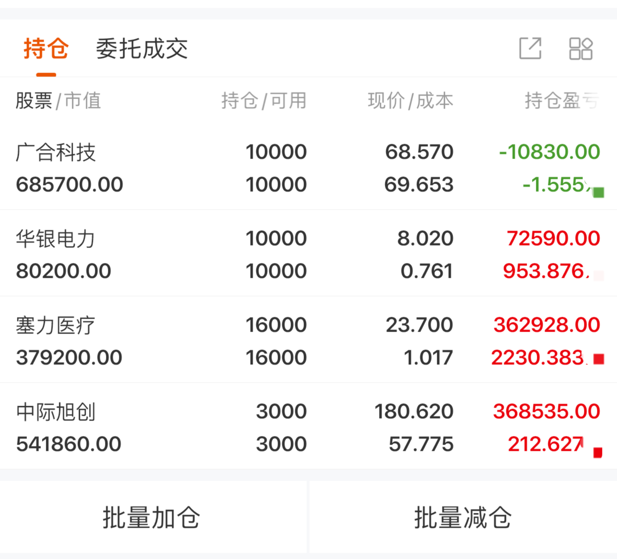Sort by 持仓/可用 column header

pyautogui.click(x=264, y=101)
